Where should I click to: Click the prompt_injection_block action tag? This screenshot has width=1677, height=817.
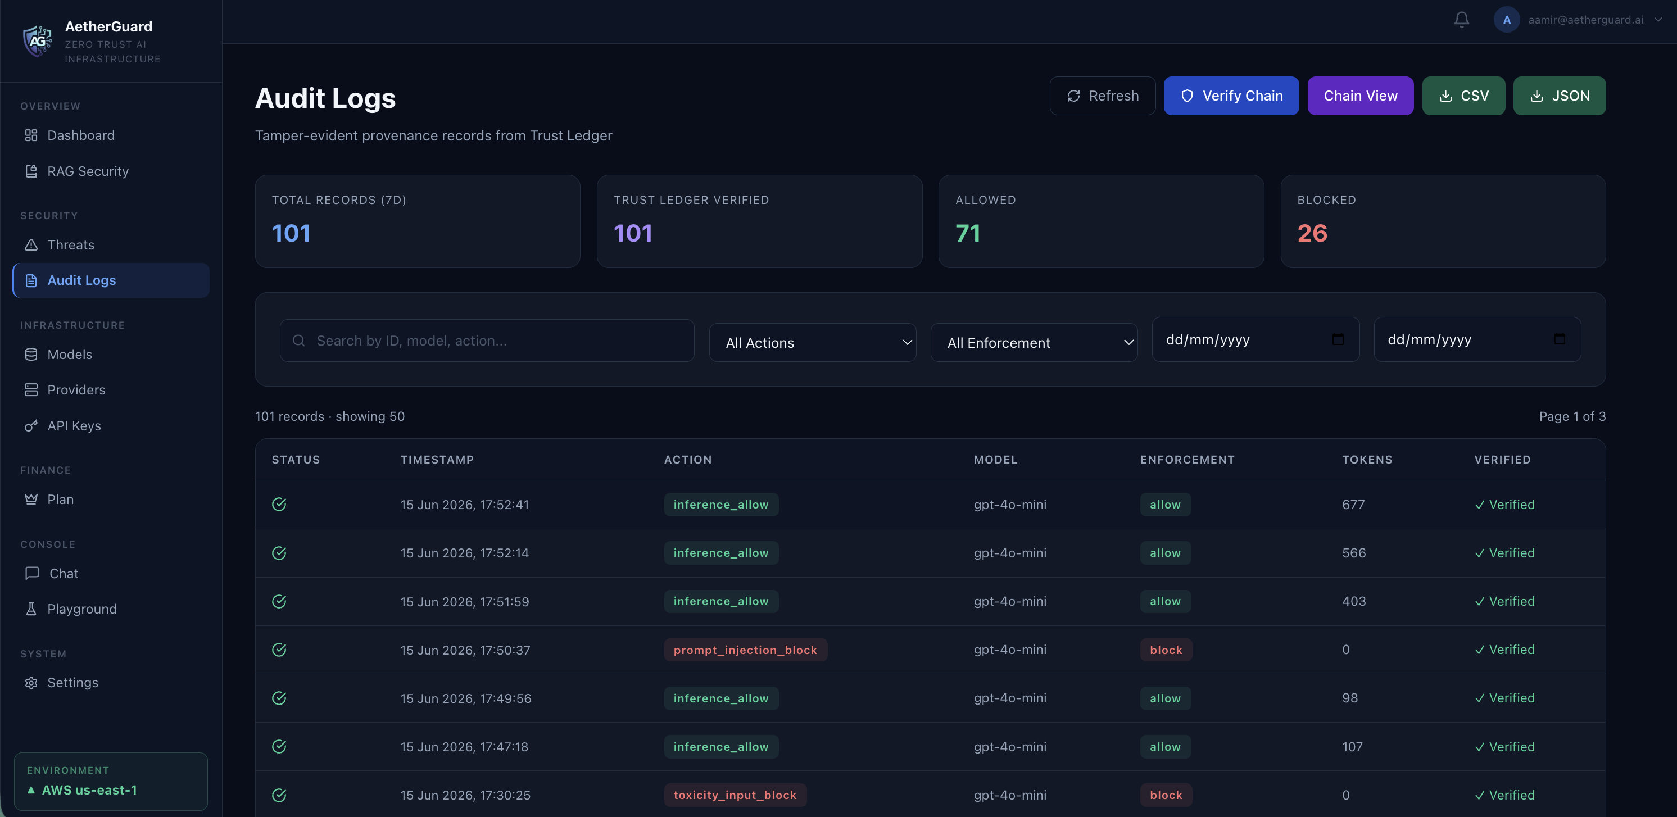pyautogui.click(x=745, y=650)
